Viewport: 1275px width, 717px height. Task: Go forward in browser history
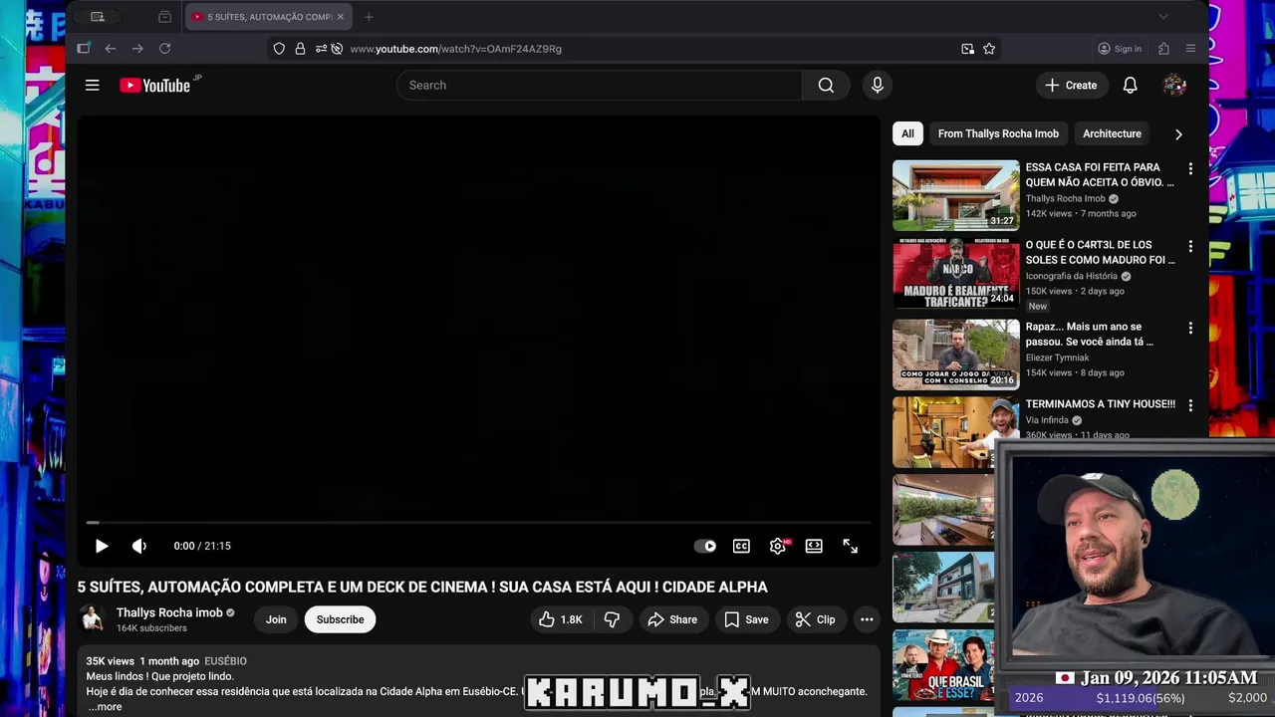click(x=137, y=49)
